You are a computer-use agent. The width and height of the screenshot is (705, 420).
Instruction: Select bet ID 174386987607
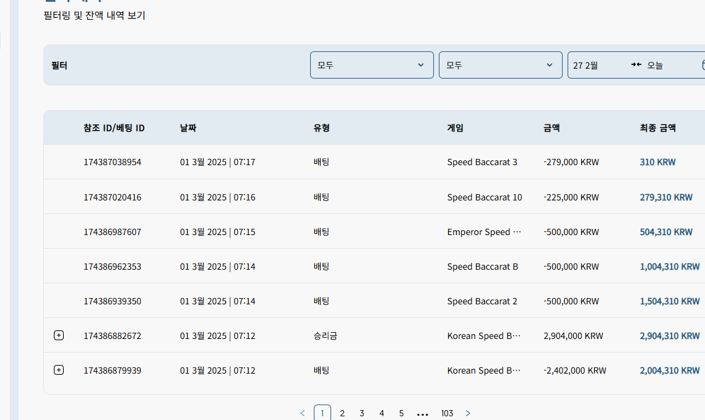[x=113, y=232]
